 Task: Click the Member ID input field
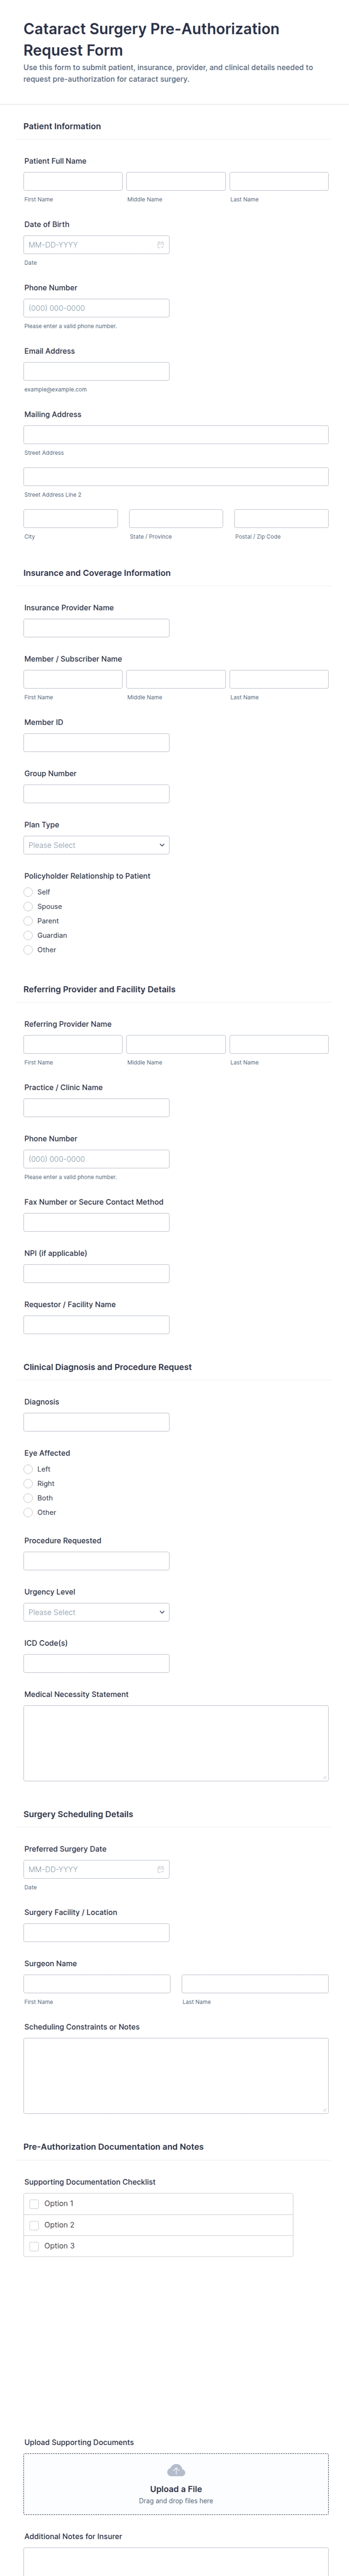(96, 742)
